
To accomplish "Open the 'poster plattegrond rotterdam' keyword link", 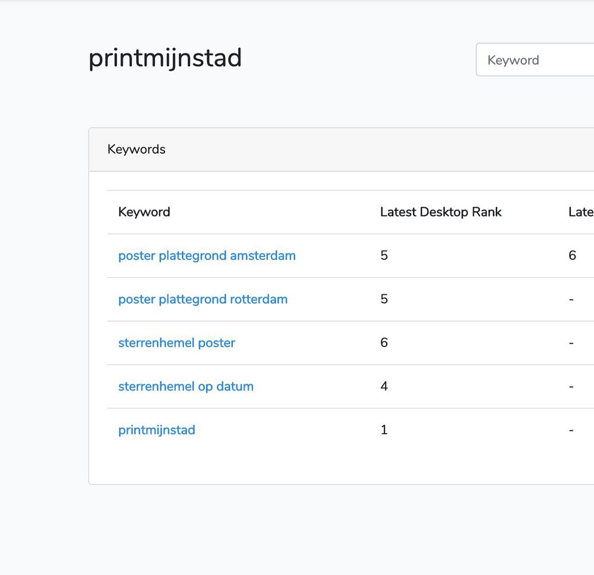I will 203,299.
